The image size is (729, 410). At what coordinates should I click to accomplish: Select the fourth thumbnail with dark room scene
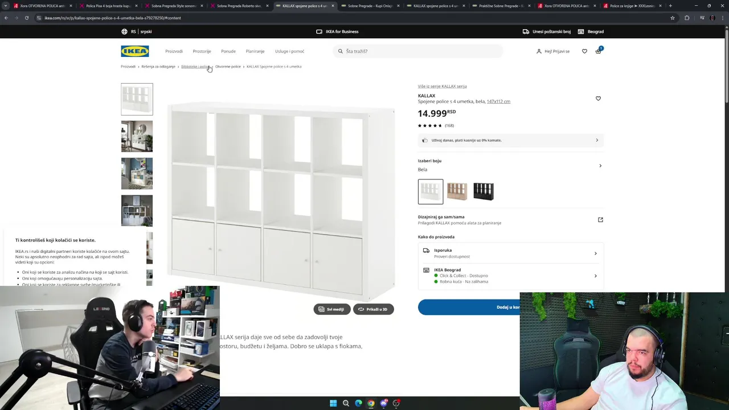coord(137,211)
